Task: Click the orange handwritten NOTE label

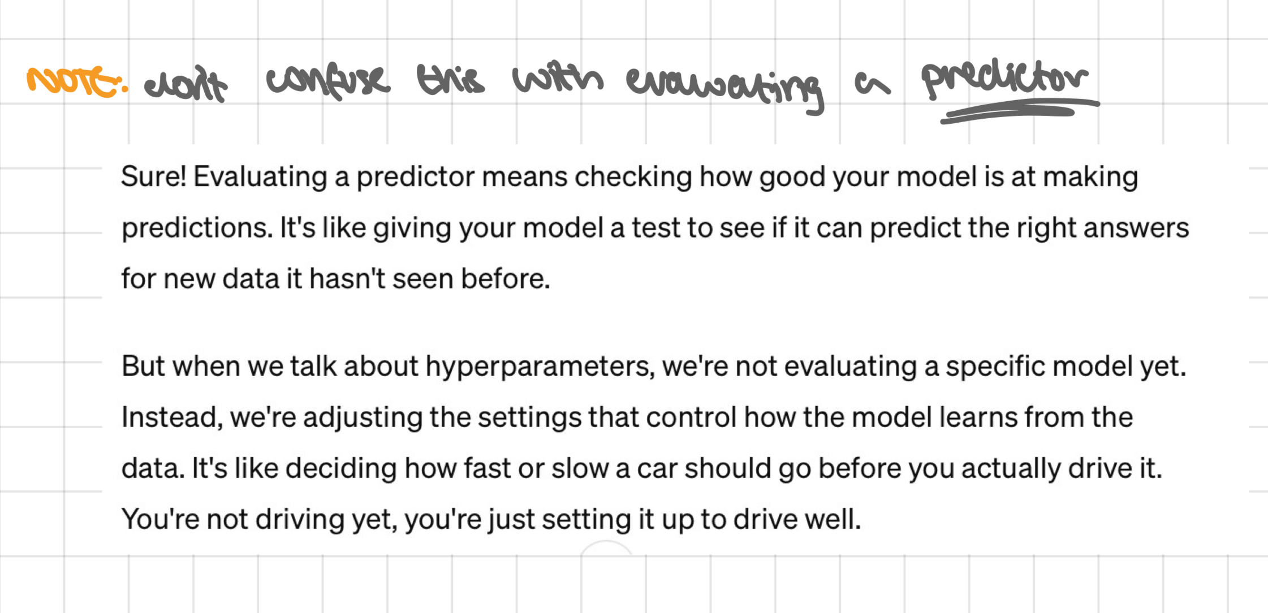Action: point(77,82)
